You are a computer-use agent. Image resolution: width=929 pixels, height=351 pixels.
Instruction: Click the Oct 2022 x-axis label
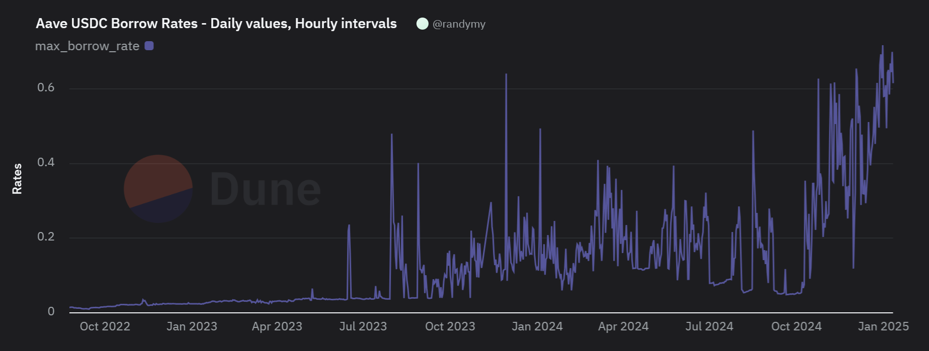tap(105, 326)
